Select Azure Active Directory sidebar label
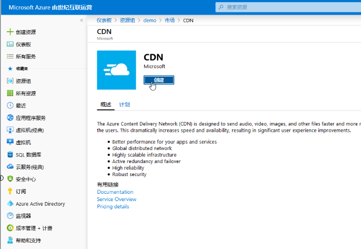Screen dimensions: 361x249 [x=40, y=204]
